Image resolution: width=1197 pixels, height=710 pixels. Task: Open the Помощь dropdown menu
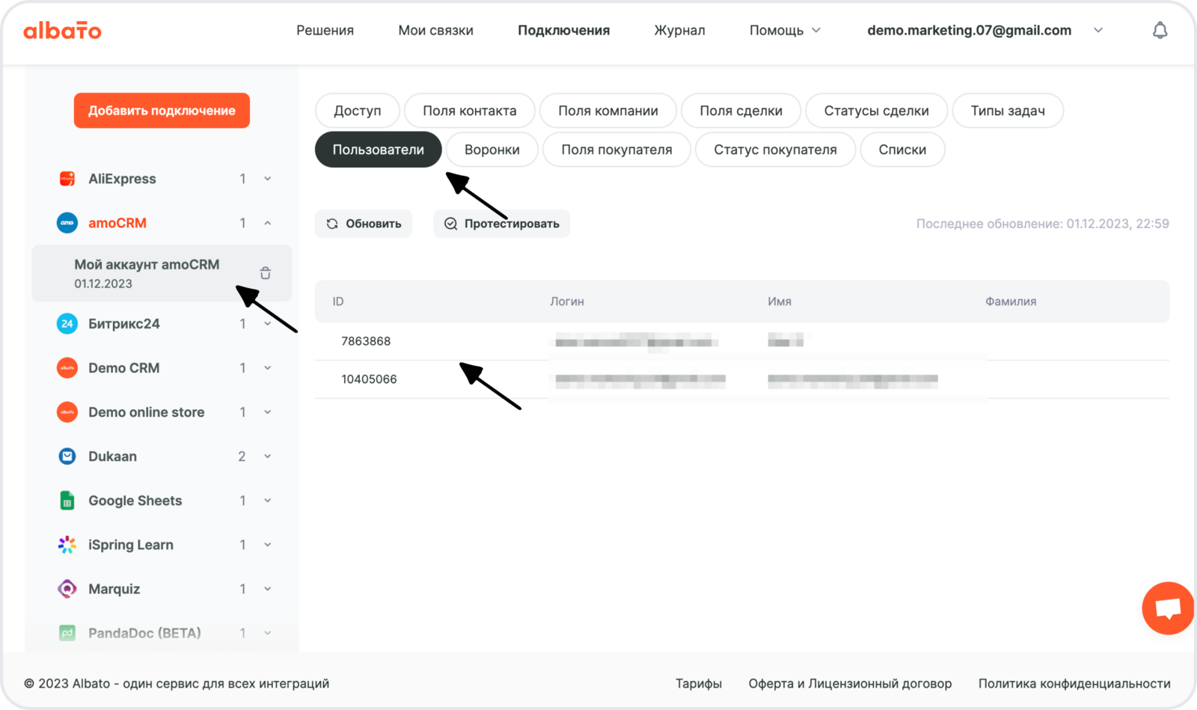[785, 31]
